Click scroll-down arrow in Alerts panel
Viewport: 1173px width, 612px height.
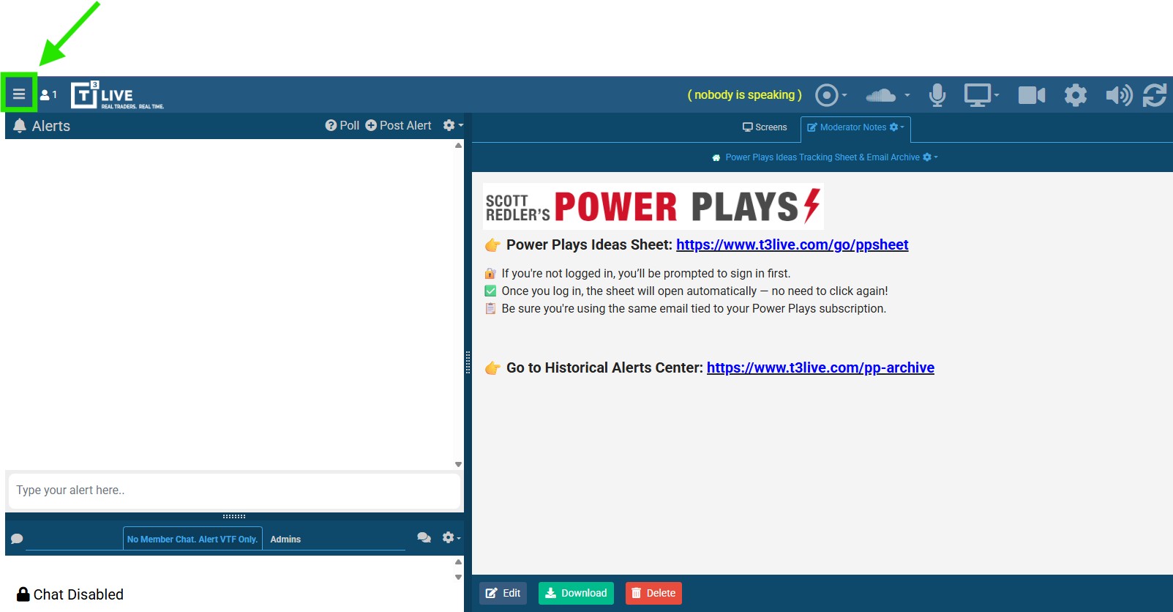pyautogui.click(x=458, y=464)
